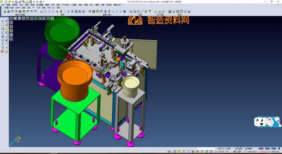Screen dimensions: 282x154
Task: Click the first icon in the 属性/过滤器 group
Action: tap(4, 12)
